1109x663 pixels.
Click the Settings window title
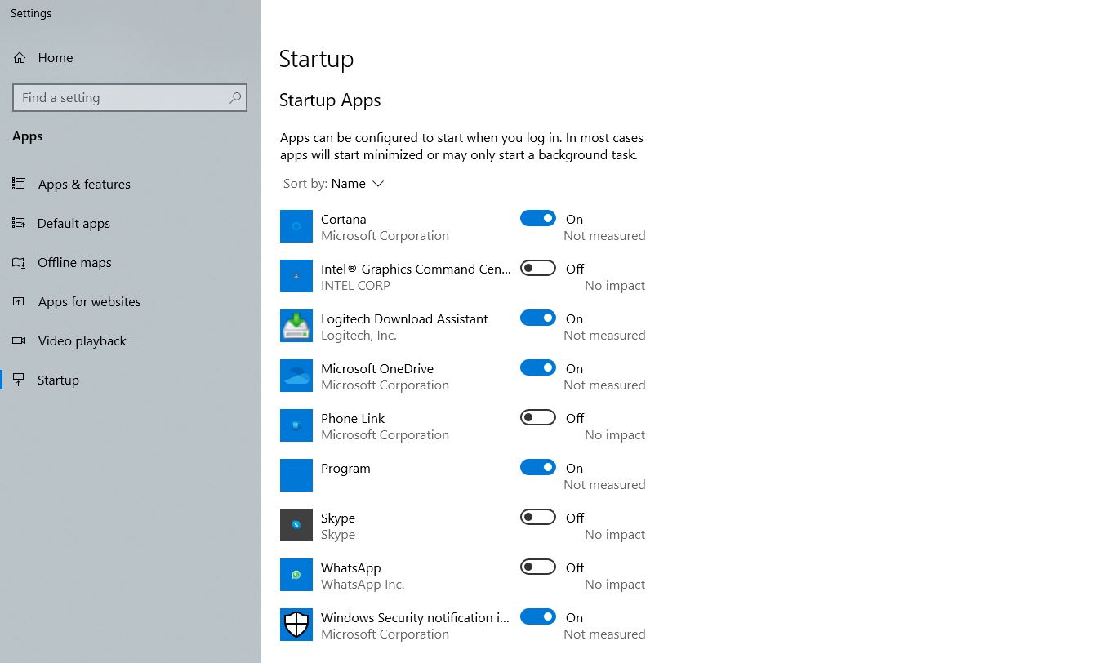tap(31, 13)
